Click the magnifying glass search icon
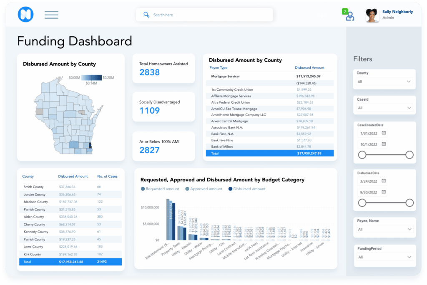Image resolution: width=427 pixels, height=285 pixels. pyautogui.click(x=146, y=14)
